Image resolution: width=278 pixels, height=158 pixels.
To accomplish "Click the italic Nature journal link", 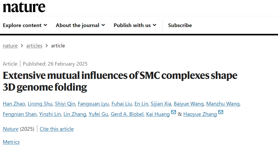I will (11, 129).
